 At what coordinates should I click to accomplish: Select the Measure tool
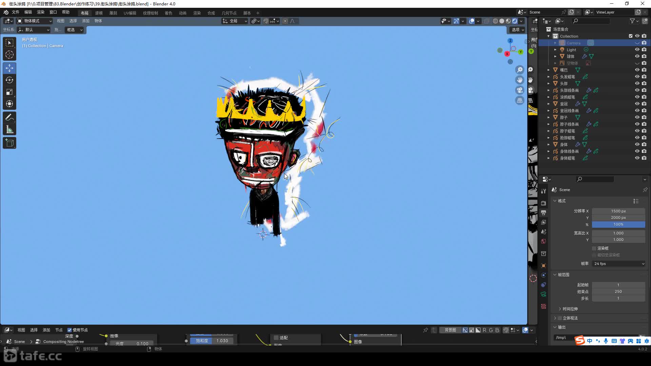pyautogui.click(x=9, y=129)
